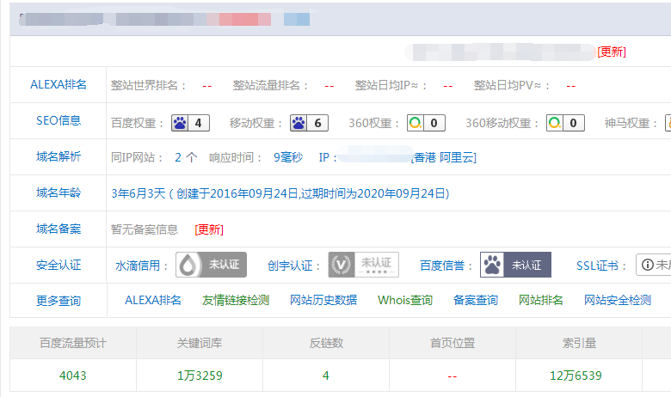This screenshot has height=397, width=671.
Task: Open 网站安全检测 link
Action: click(618, 301)
